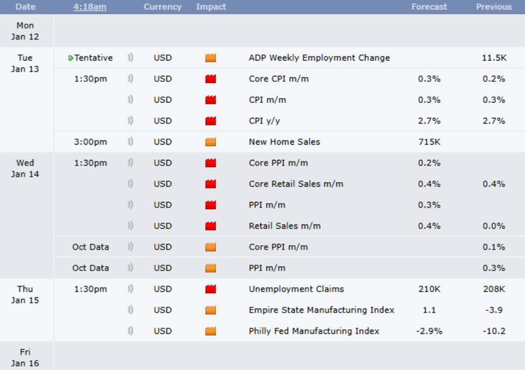Toggle the alert speaker icon beside CPI m/m

(130, 99)
